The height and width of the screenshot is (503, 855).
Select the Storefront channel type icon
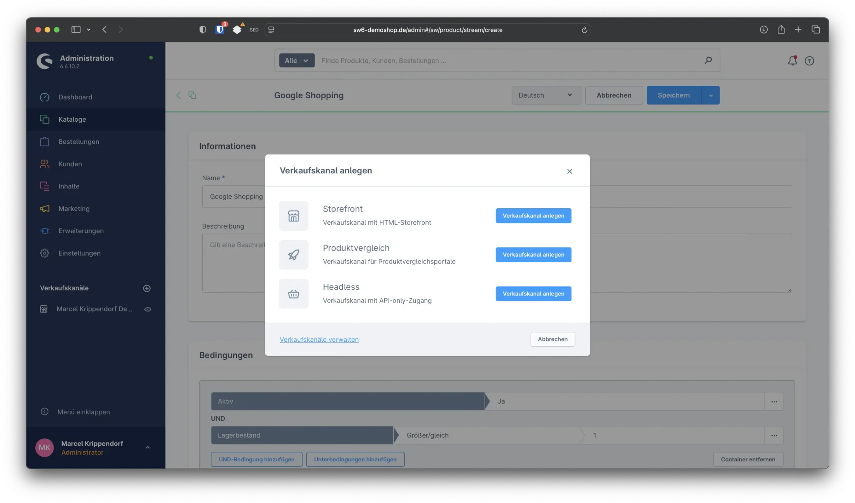point(294,215)
